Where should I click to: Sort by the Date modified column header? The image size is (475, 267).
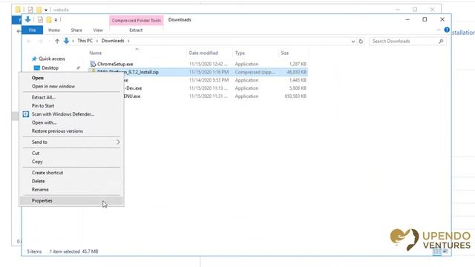203,53
